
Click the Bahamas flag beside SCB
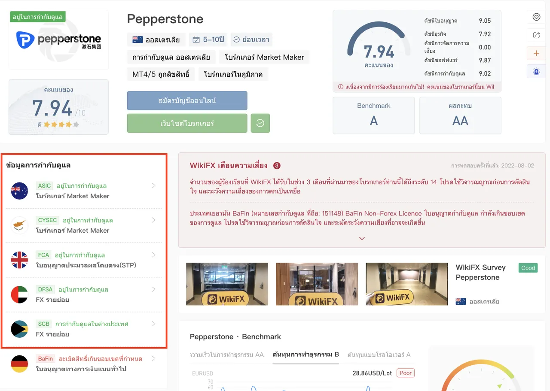19,329
